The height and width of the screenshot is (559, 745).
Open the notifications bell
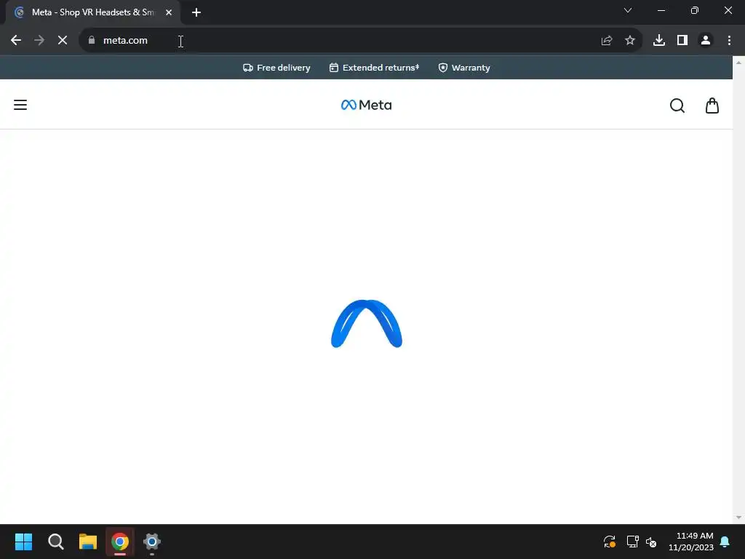click(725, 542)
